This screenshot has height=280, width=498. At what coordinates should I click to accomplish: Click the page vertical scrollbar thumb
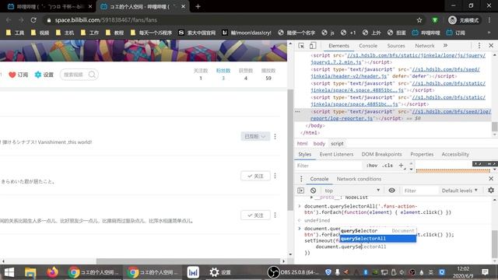pos(290,149)
